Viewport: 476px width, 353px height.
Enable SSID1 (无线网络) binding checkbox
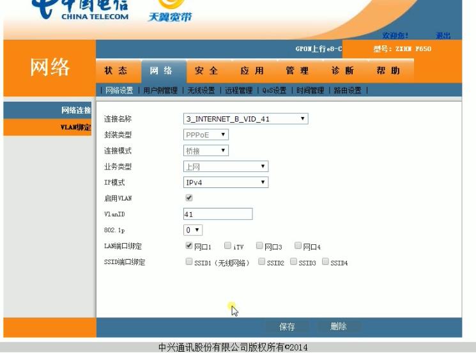click(188, 262)
